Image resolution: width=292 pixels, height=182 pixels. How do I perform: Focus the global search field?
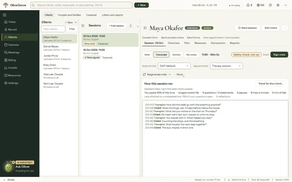pyautogui.click(x=81, y=5)
